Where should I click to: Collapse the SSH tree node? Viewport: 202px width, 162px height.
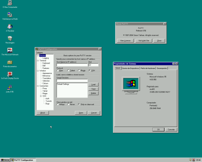41,96
